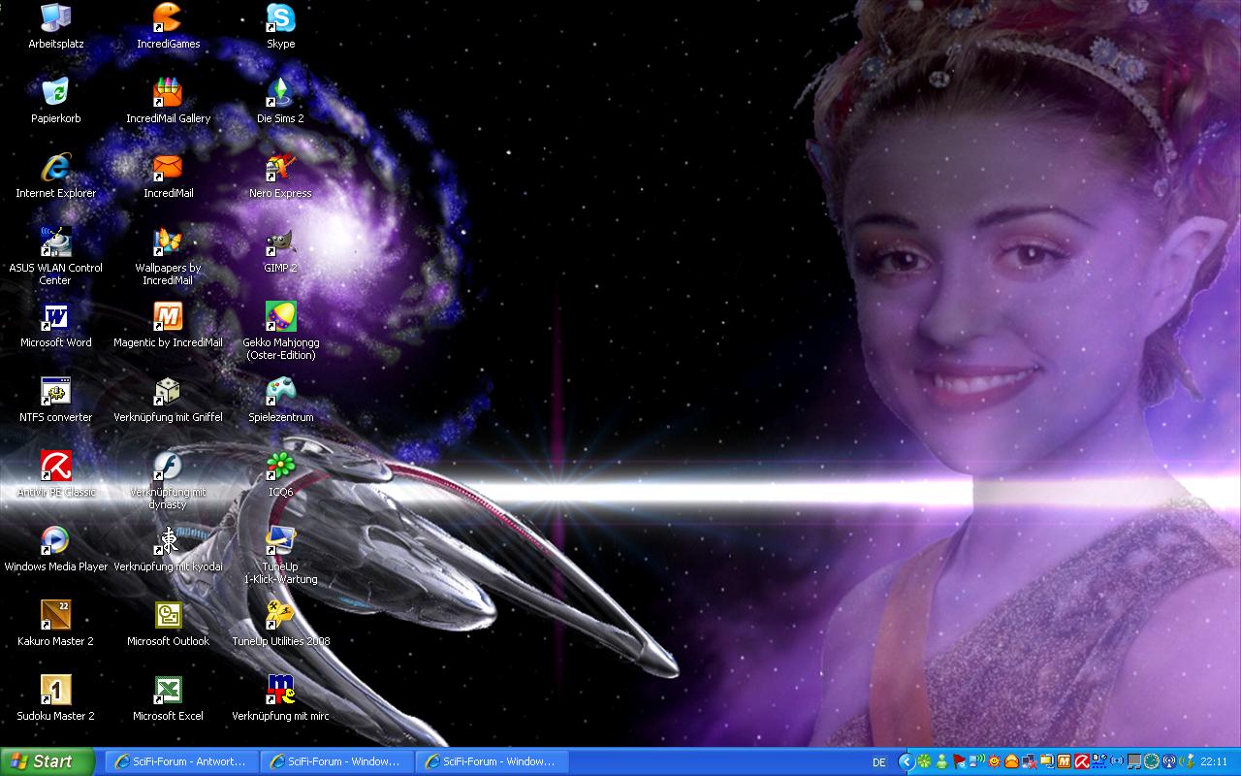Screen dimensions: 1241x776
Task: Launch Die Sims 2 from desktop
Action: (x=280, y=94)
